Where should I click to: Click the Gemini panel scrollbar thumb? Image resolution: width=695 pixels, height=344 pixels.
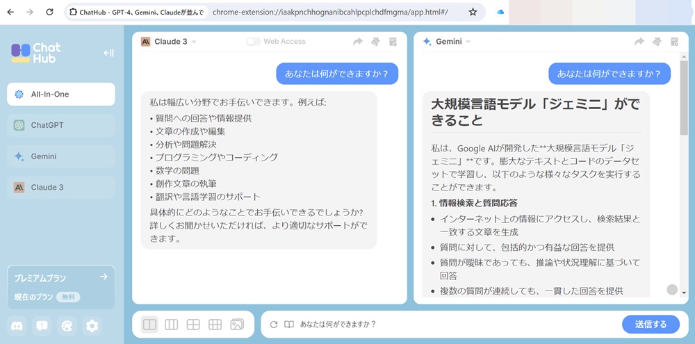coord(684,98)
